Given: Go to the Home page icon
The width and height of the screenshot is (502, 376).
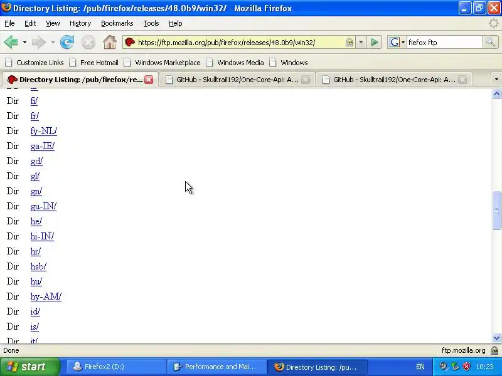Looking at the screenshot, I should click(109, 42).
